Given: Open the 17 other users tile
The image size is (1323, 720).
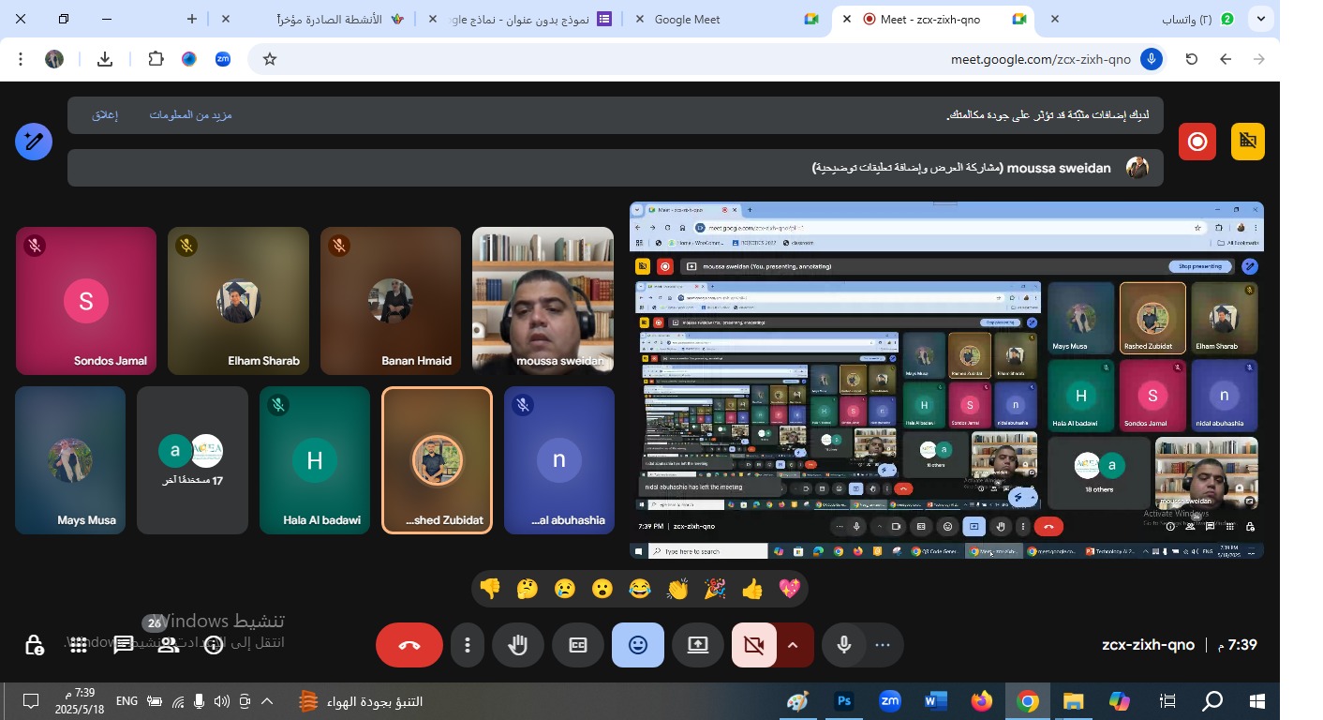Looking at the screenshot, I should pos(192,460).
